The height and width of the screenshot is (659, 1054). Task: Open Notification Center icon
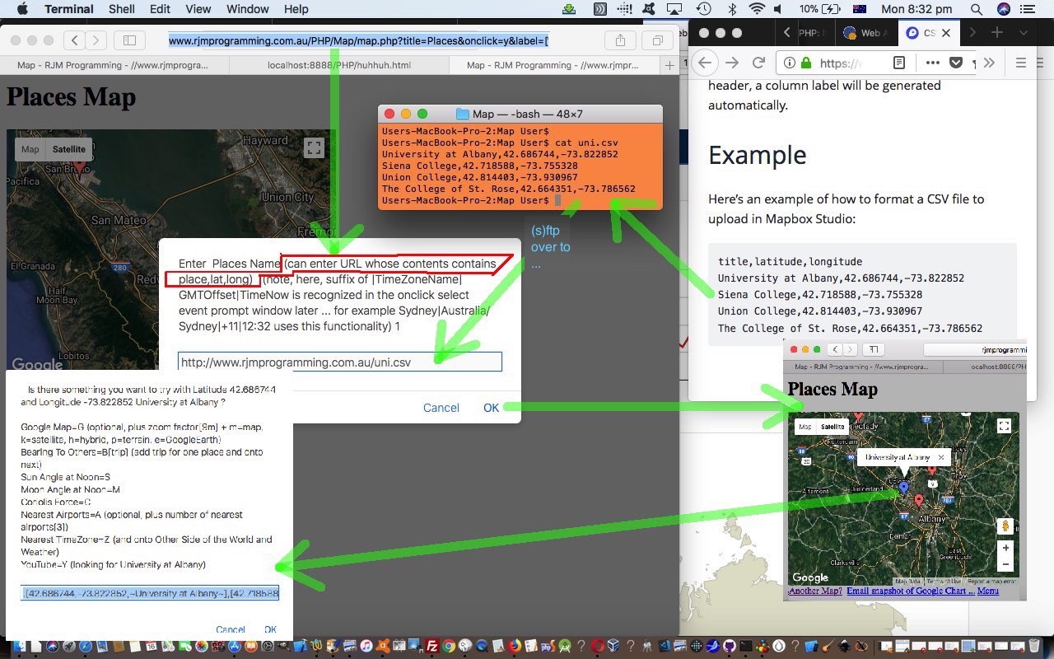click(1027, 9)
